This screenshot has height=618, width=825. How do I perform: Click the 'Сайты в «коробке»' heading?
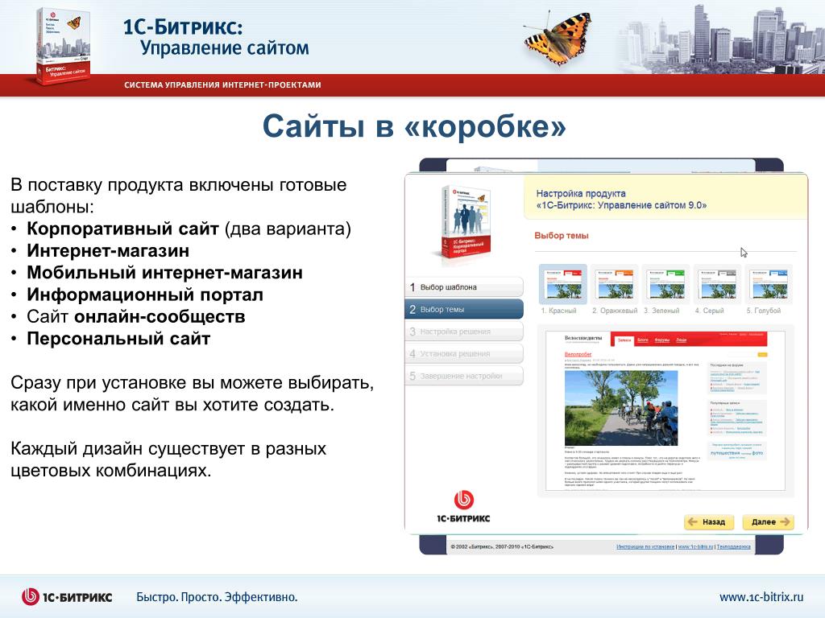point(414,126)
